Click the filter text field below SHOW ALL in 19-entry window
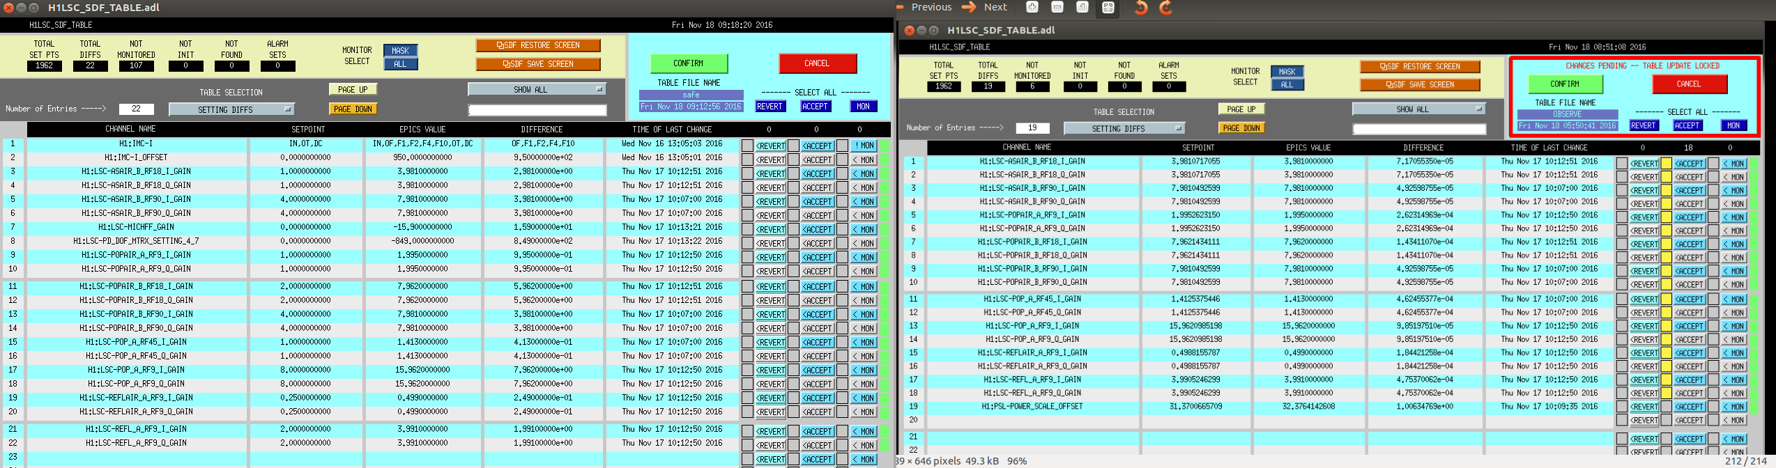This screenshot has height=468, width=1776. (1419, 129)
